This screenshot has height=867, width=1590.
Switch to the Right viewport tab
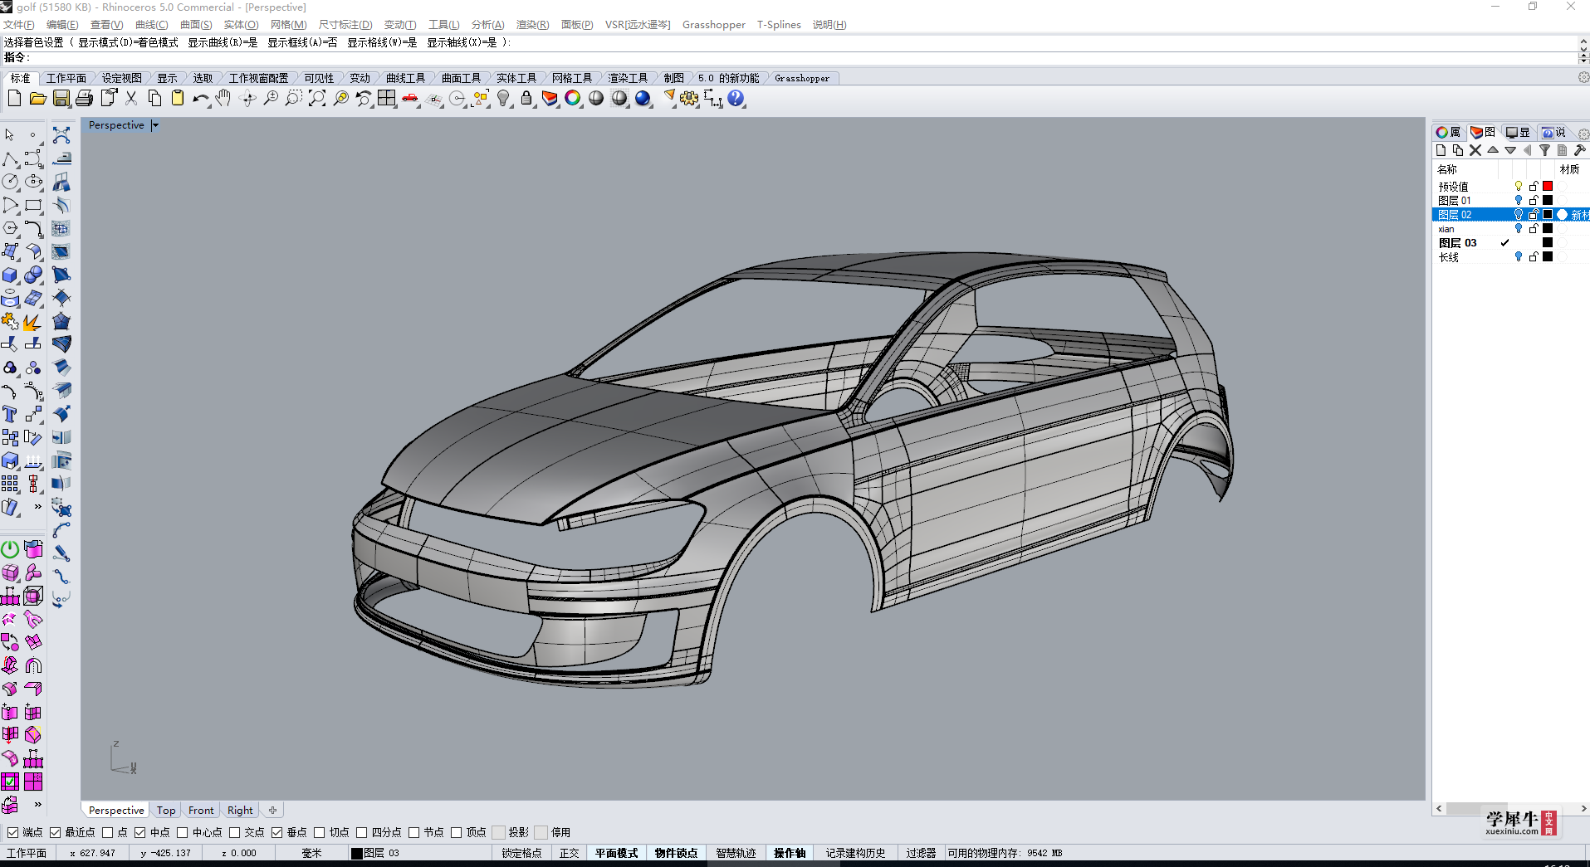click(240, 811)
